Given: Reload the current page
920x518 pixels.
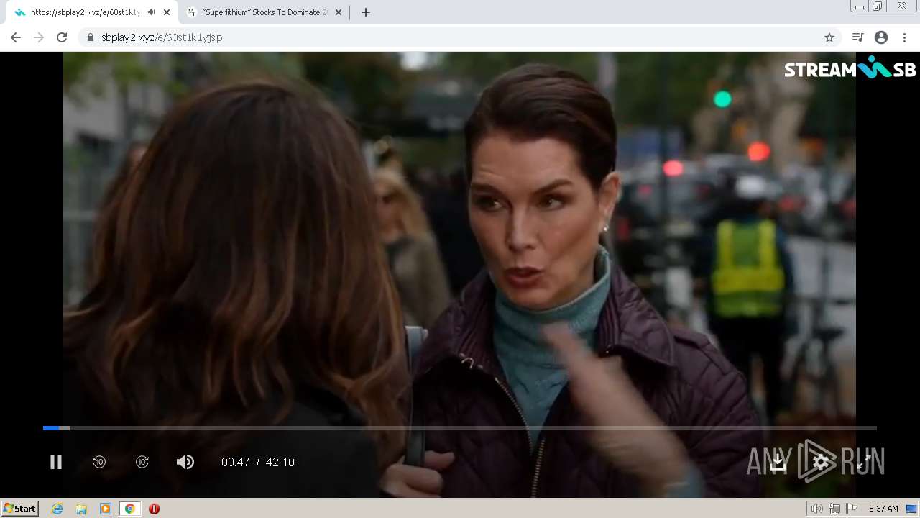Looking at the screenshot, I should [62, 37].
